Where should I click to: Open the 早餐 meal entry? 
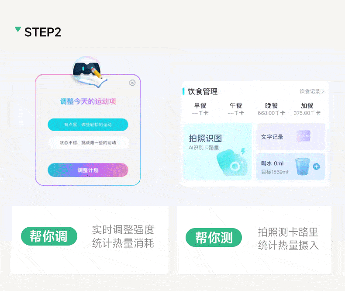pos(200,109)
